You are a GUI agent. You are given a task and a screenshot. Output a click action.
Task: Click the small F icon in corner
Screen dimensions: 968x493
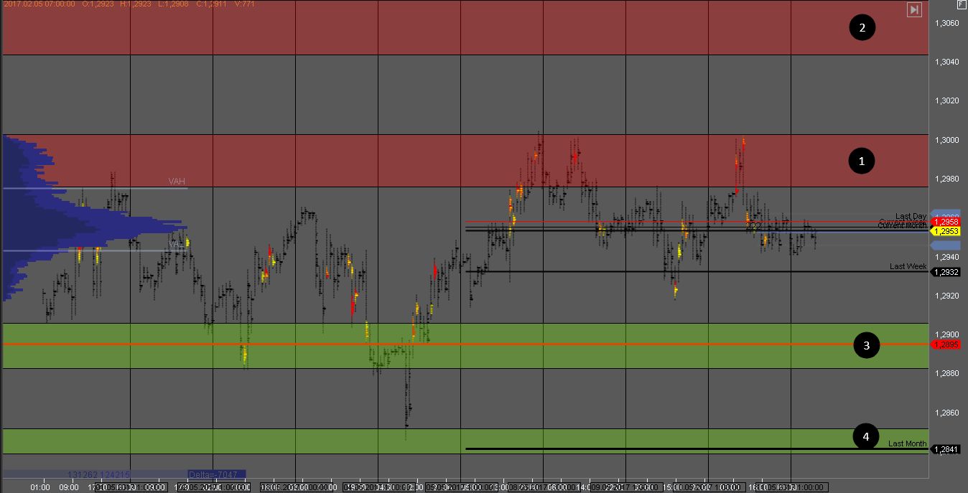tap(961, 4)
